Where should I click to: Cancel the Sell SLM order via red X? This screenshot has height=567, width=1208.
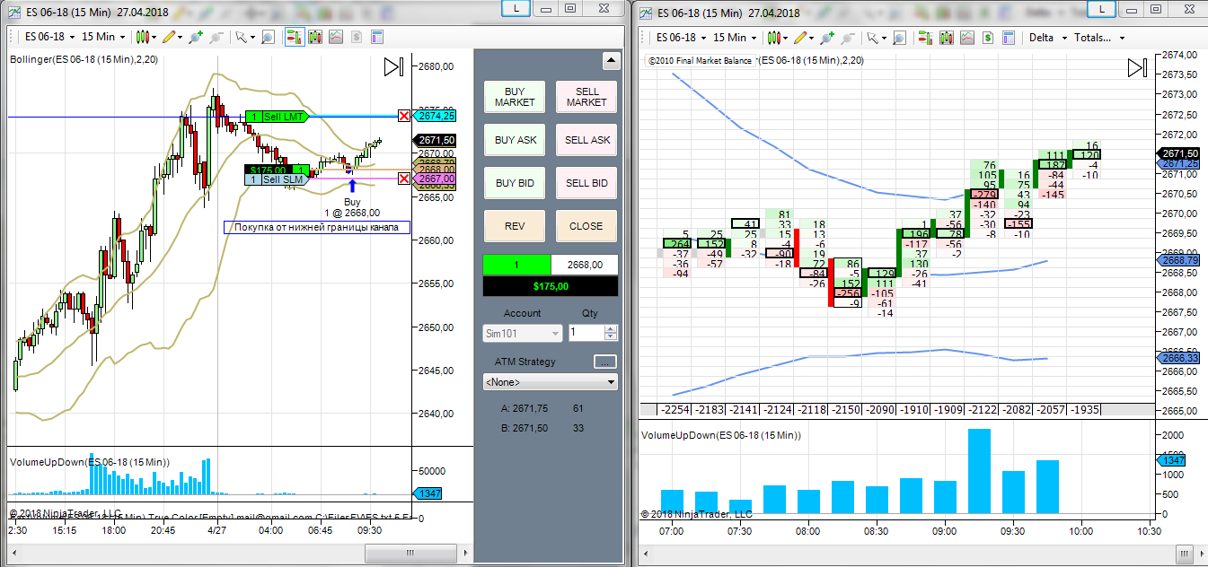[x=404, y=179]
